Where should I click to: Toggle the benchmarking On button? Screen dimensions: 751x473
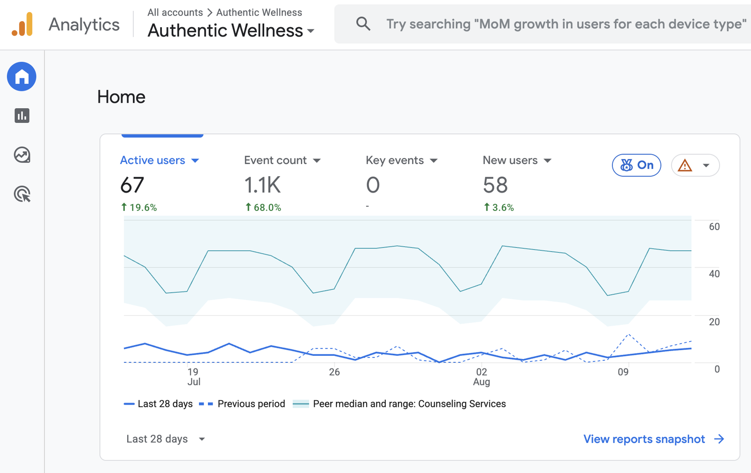click(636, 165)
